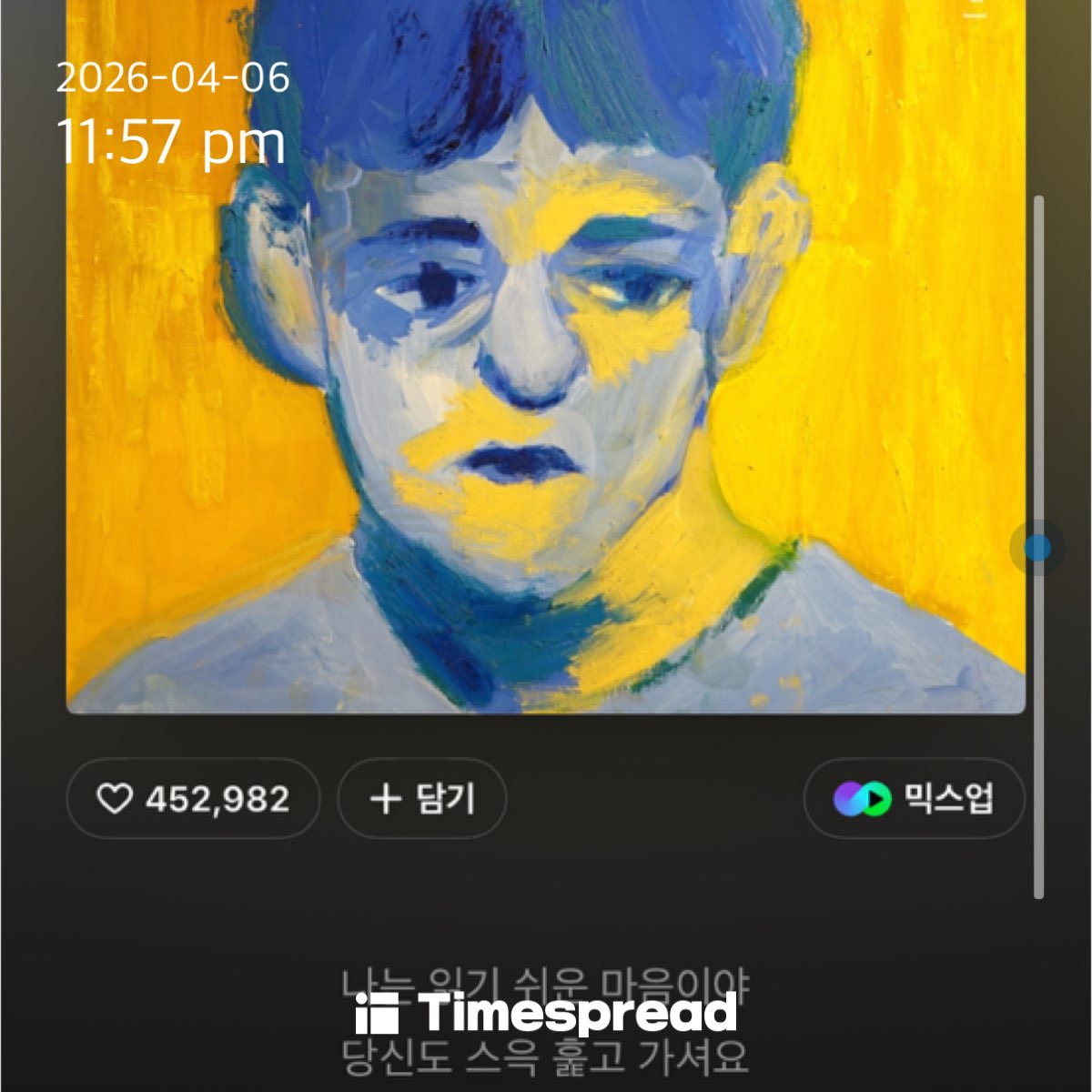Tap the plus icon beside 담기
Screen dimensions: 1092x1092
[x=386, y=799]
